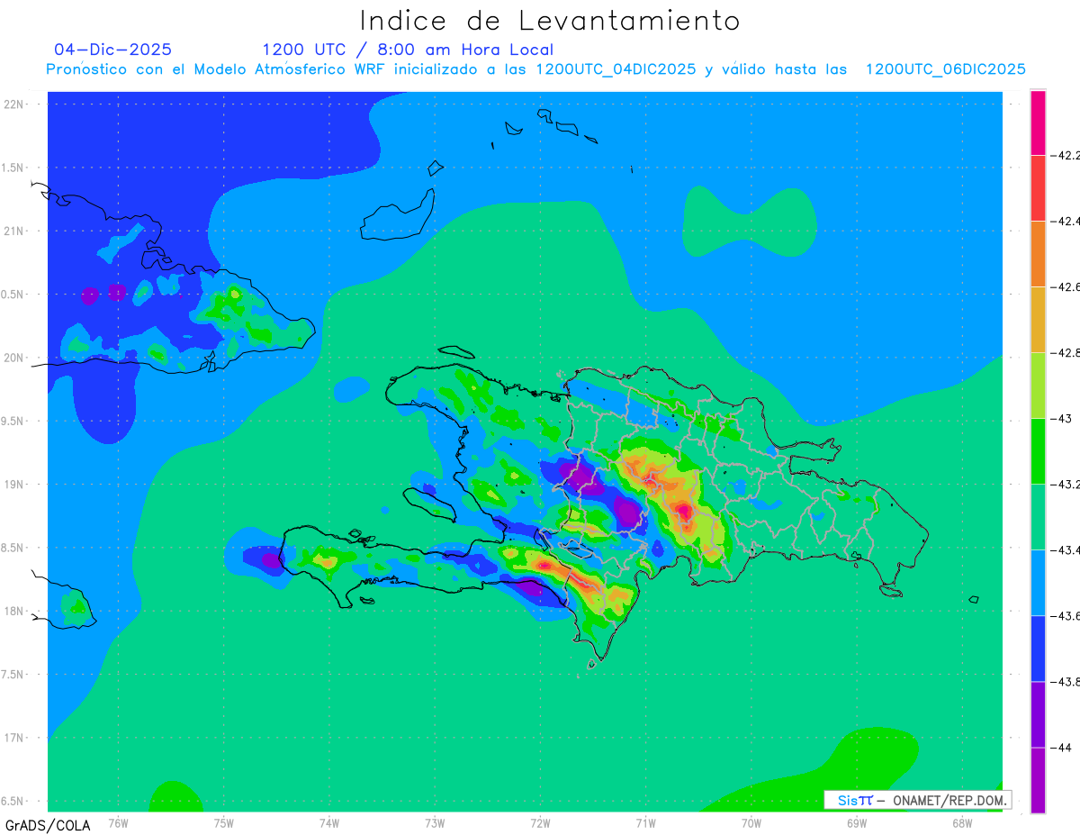Click the "74W" longitude label
Image resolution: width=1080 pixels, height=835 pixels.
(329, 822)
